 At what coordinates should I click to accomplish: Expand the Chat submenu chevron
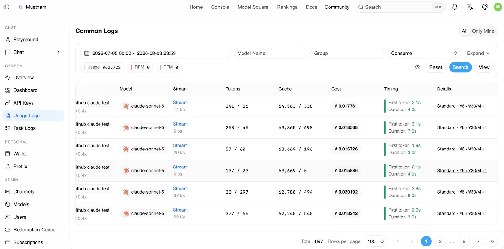tap(58, 52)
